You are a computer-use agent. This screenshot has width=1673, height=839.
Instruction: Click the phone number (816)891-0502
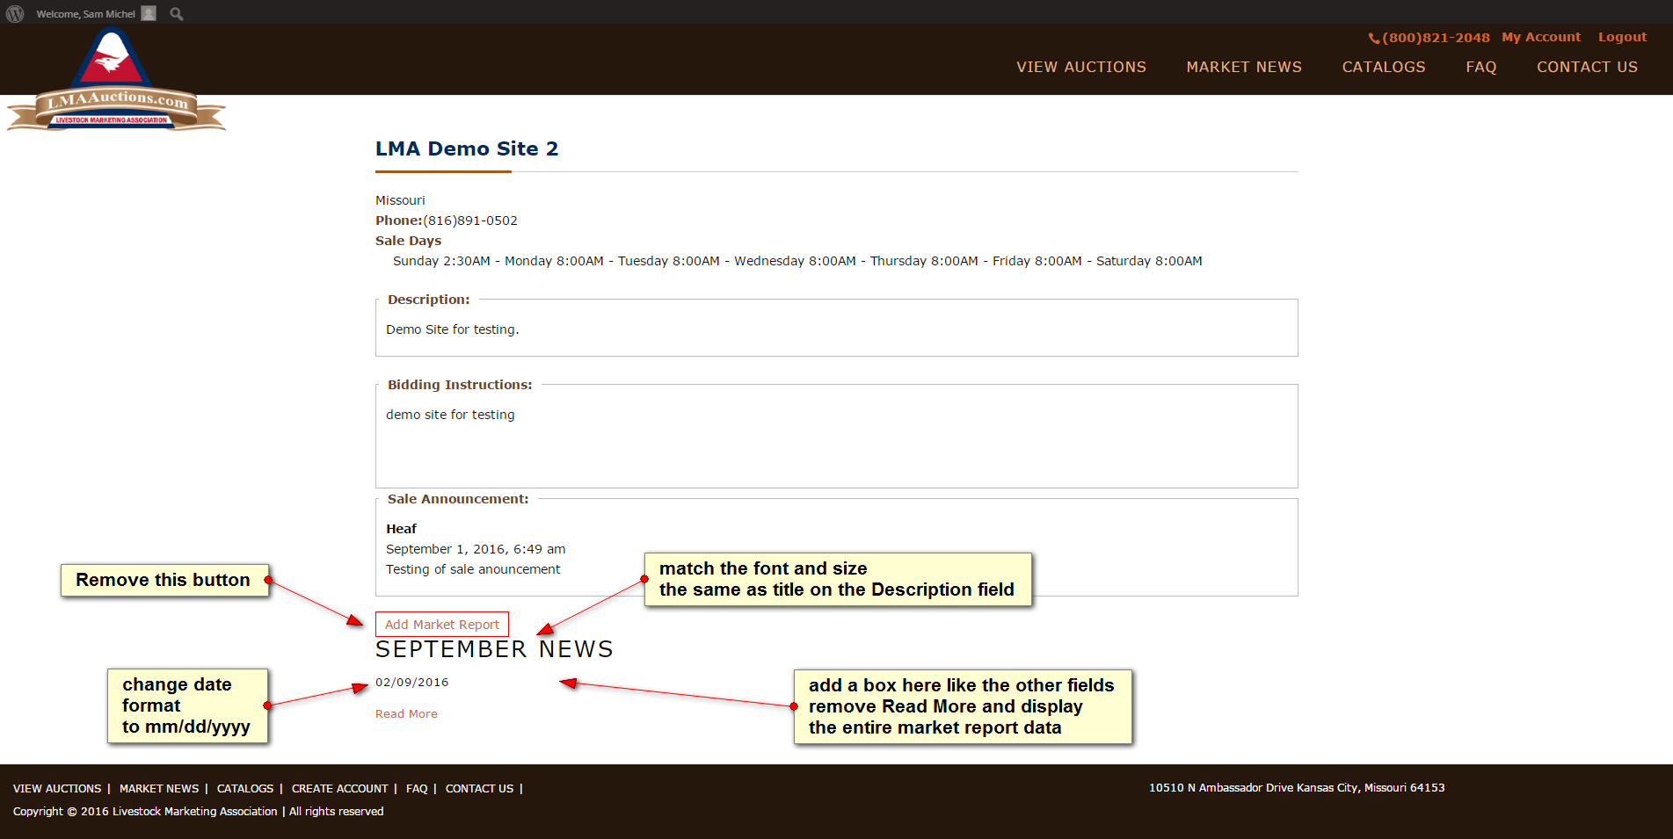click(x=470, y=221)
